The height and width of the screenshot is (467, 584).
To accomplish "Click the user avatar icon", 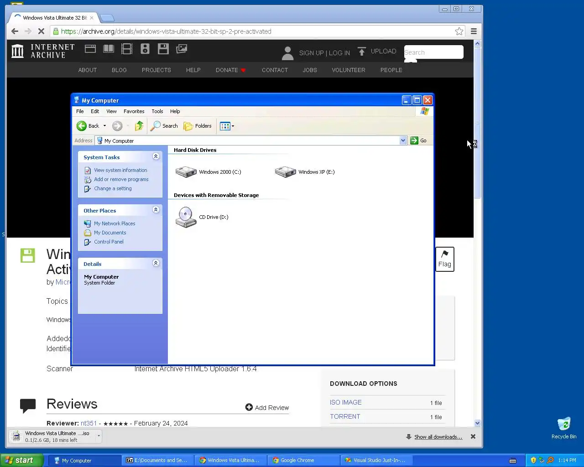I will tap(287, 53).
